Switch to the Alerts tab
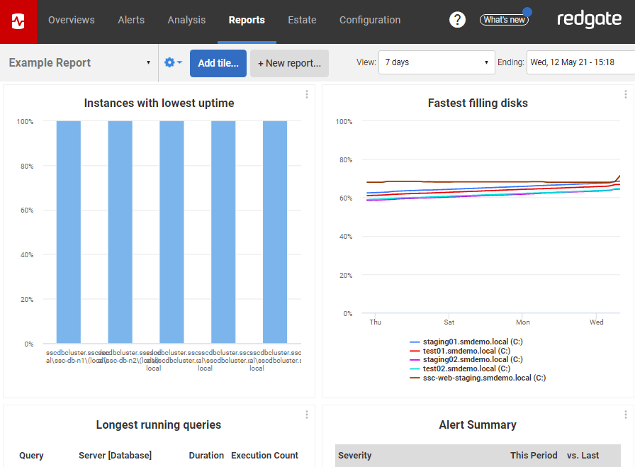The image size is (635, 467). [x=131, y=20]
